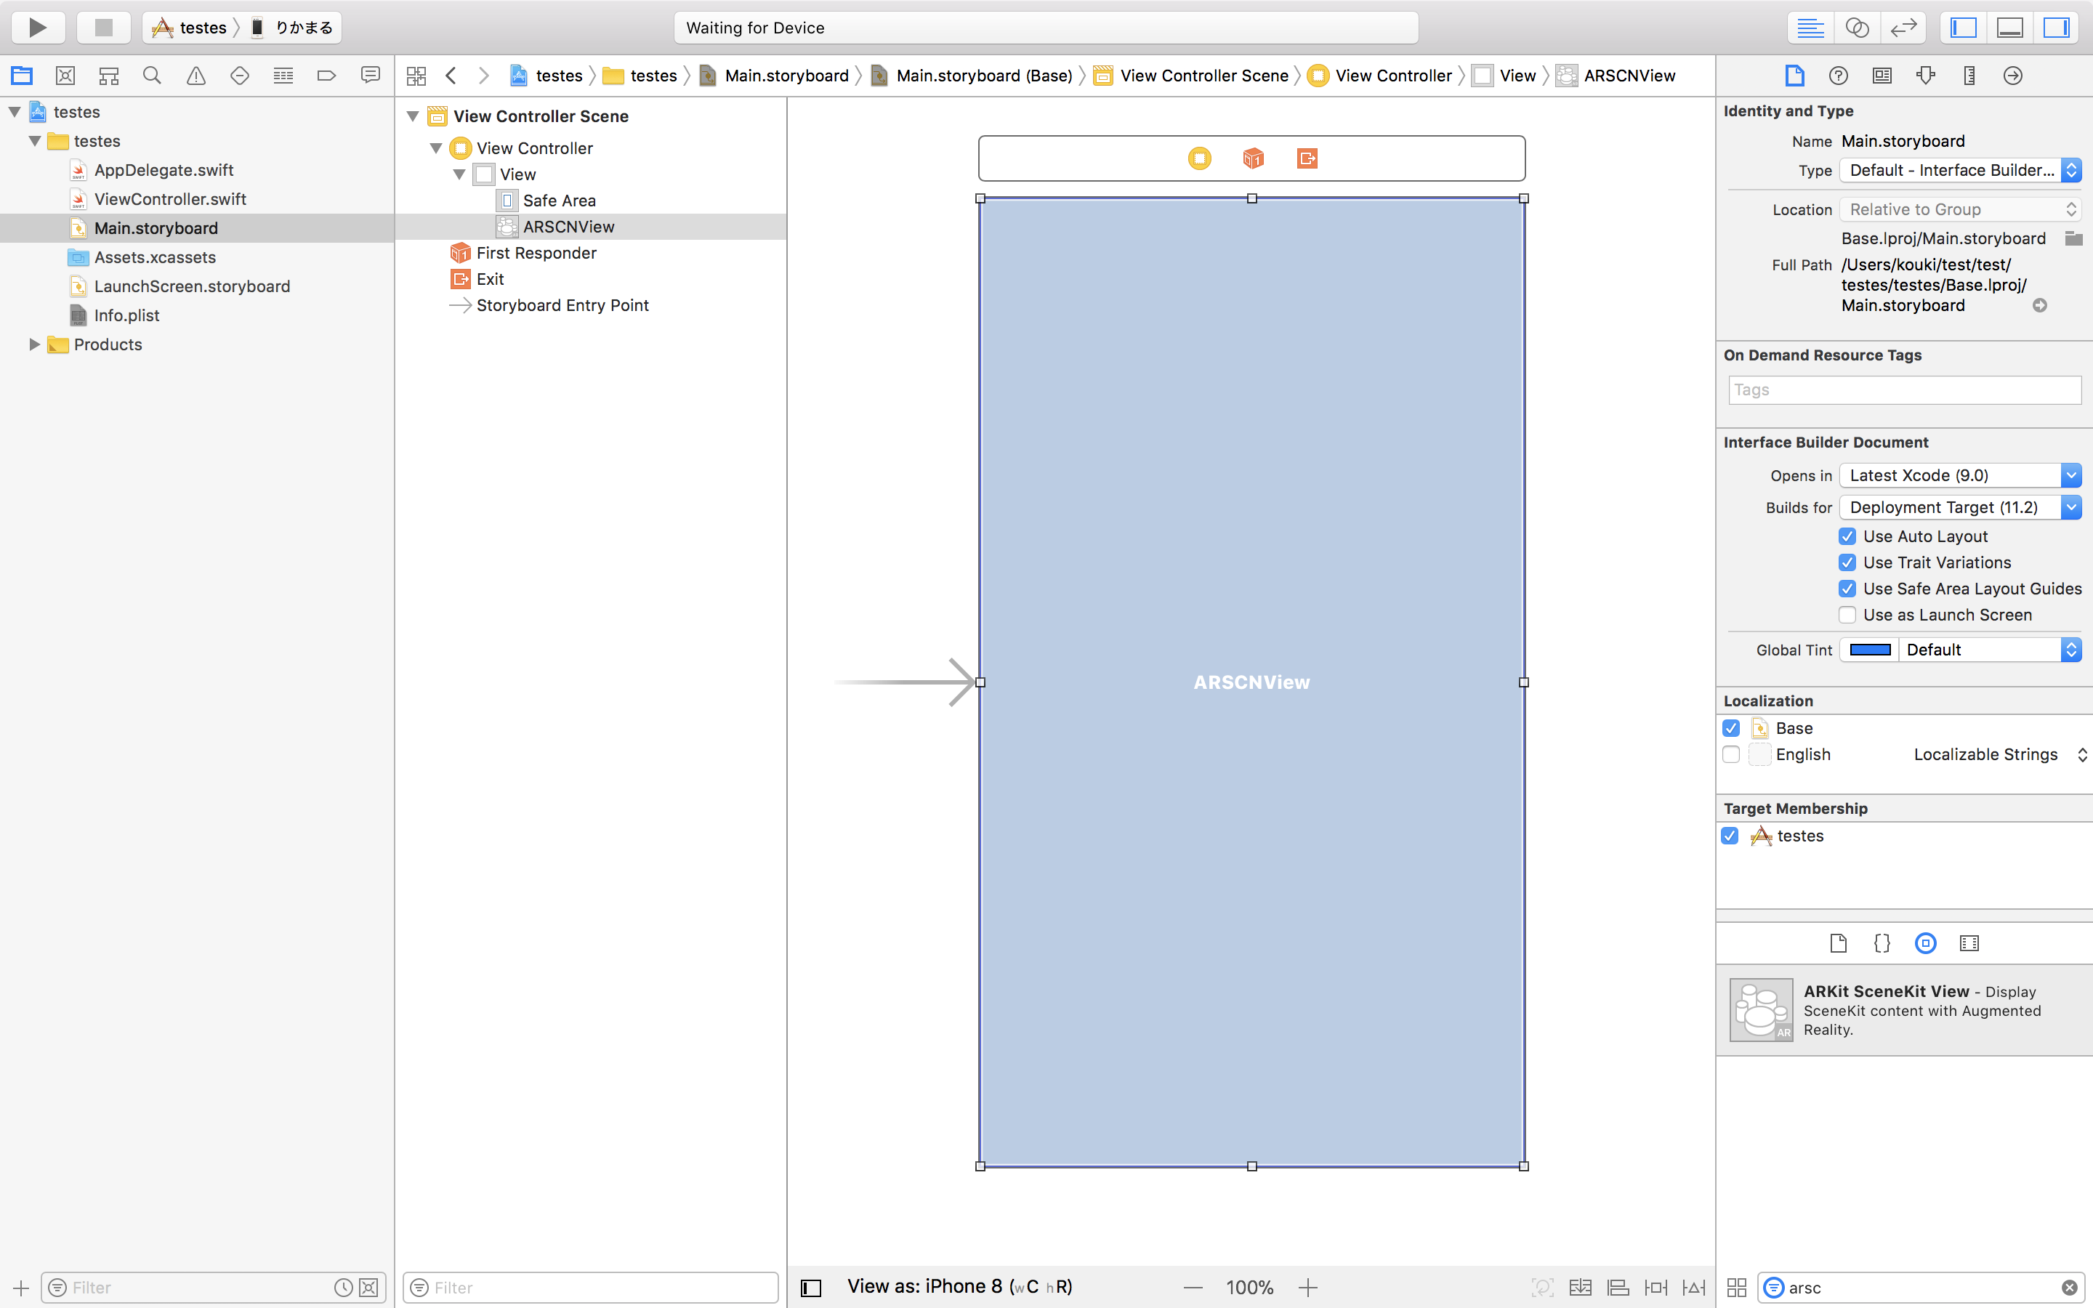
Task: Open the Attributes inspector tab icon
Action: [1925, 76]
